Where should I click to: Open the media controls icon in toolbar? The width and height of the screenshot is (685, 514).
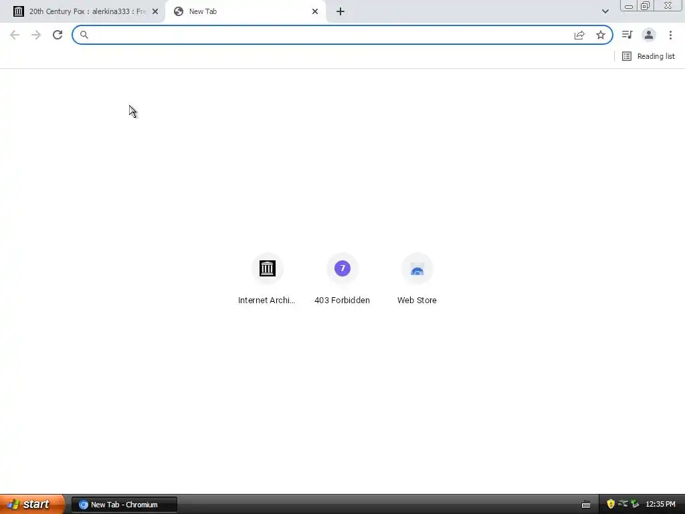click(627, 35)
